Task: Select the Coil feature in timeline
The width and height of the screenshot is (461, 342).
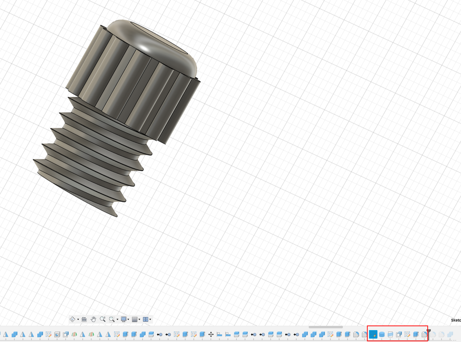Action: (x=390, y=334)
